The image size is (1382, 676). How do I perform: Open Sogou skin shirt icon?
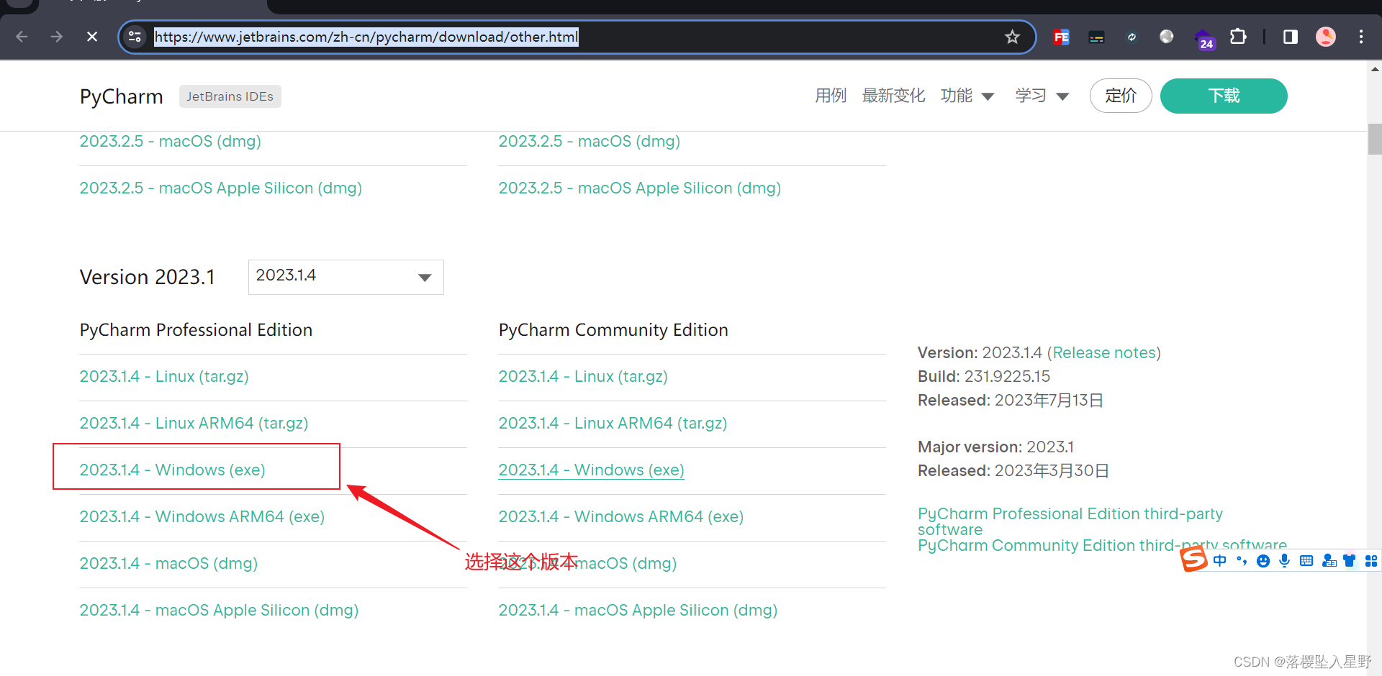[x=1350, y=561]
